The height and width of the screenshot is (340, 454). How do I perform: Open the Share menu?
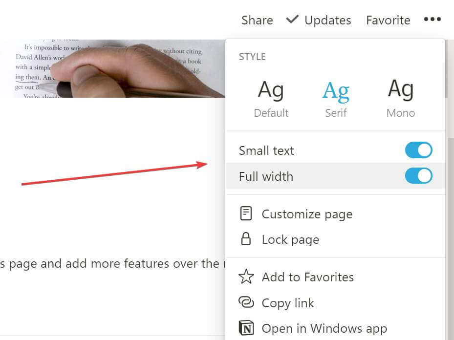coord(257,20)
